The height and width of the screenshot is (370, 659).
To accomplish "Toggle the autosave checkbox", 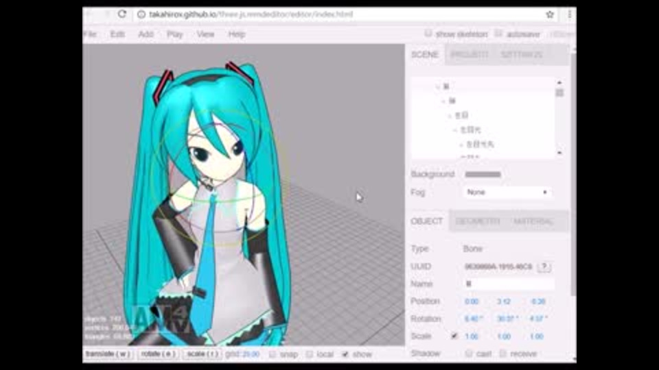I will (498, 34).
